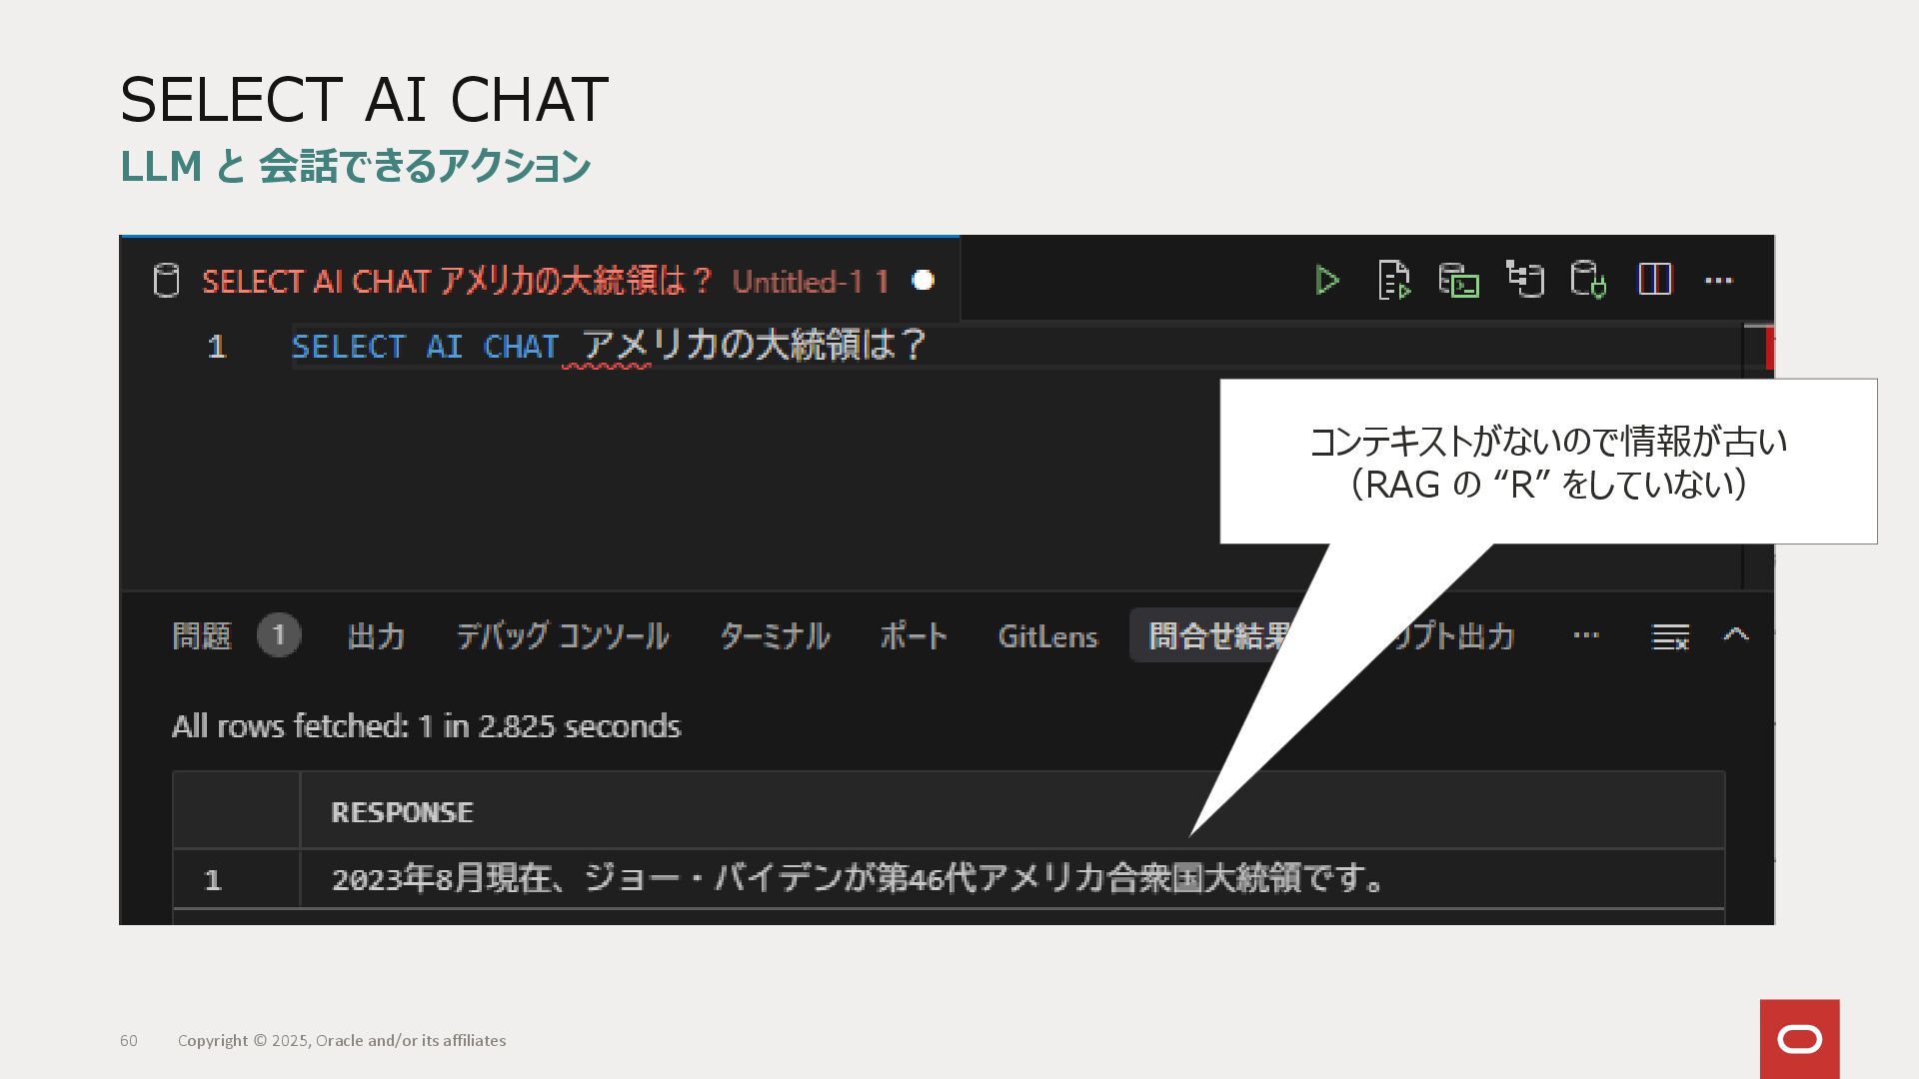Open editor More Actions ellipsis menu

(1718, 281)
